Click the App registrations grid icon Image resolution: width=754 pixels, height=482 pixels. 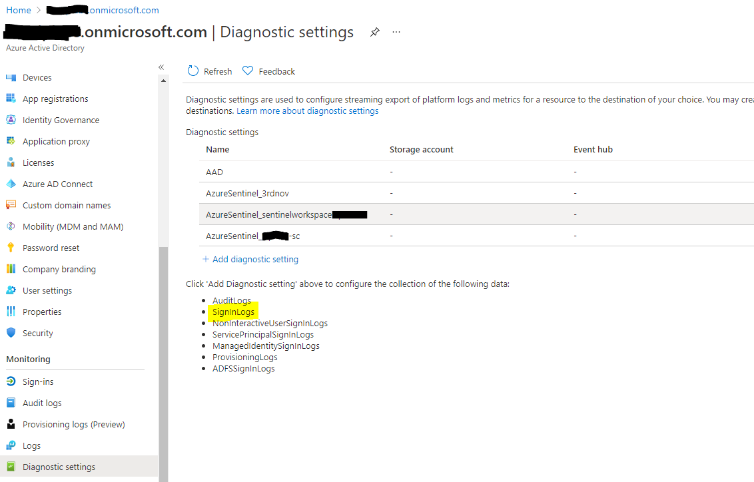point(11,99)
